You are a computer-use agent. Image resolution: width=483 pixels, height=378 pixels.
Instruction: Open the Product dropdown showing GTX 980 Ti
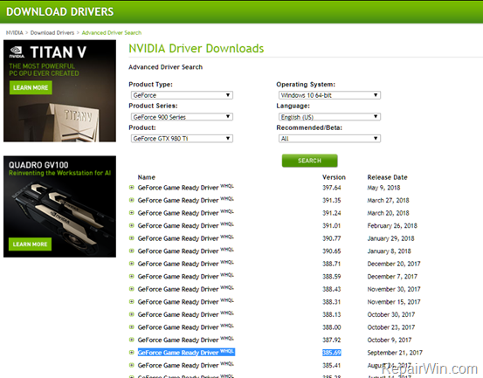[x=182, y=139]
